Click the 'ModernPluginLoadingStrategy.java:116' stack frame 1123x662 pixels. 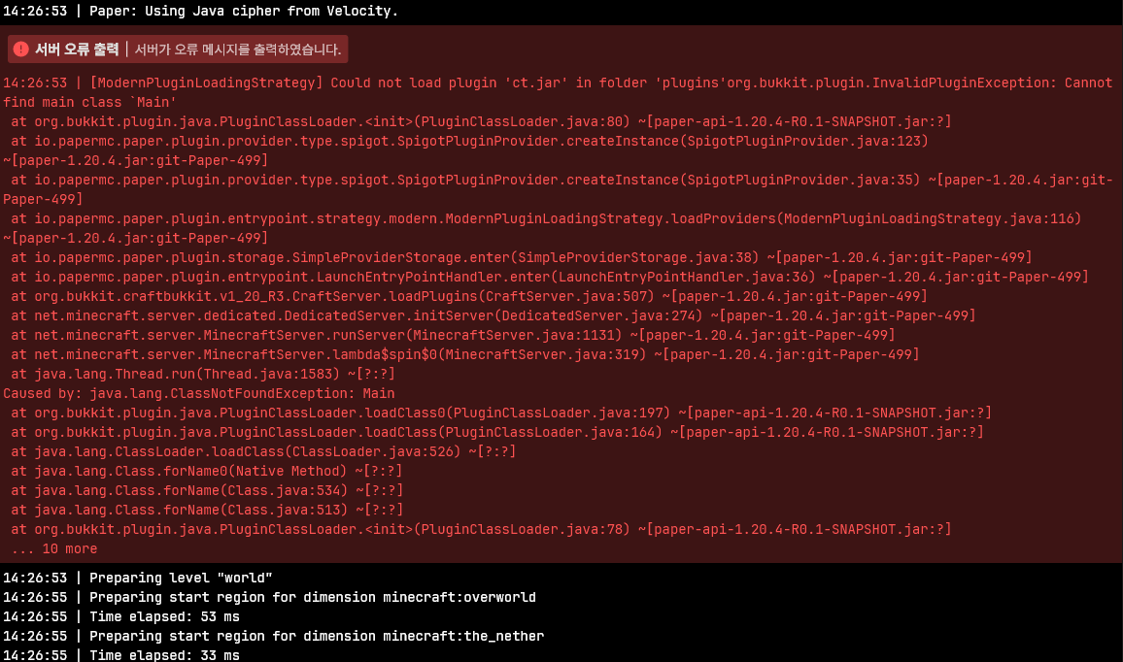tap(931, 218)
